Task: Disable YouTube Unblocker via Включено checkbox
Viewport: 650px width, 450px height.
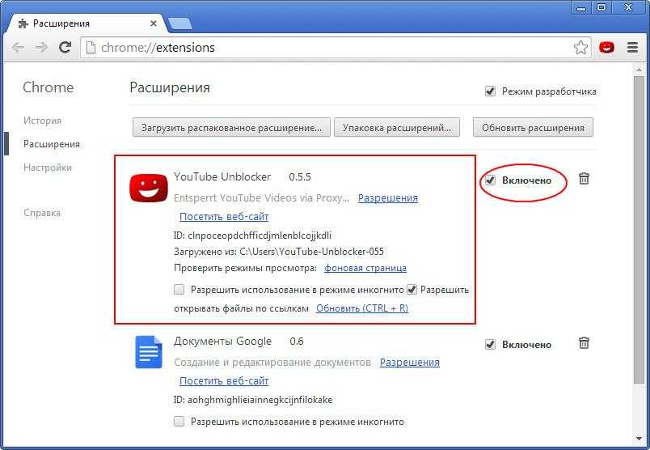Action: [490, 180]
